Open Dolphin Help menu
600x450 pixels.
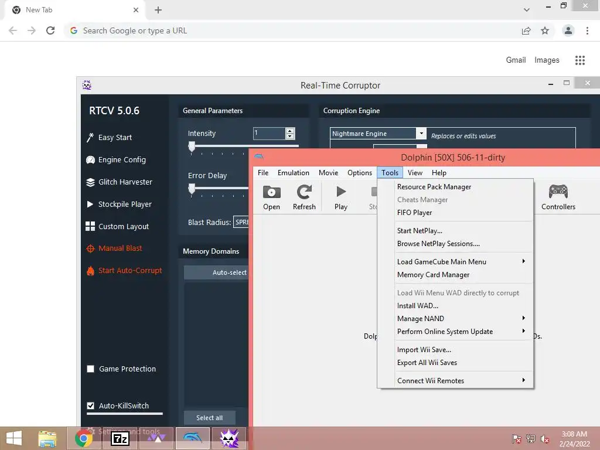click(439, 173)
